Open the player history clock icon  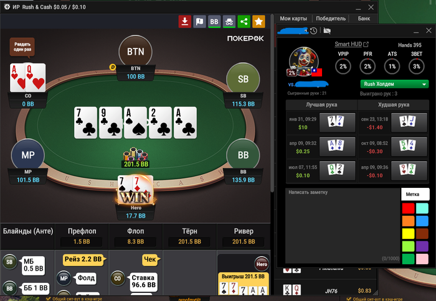click(x=313, y=31)
